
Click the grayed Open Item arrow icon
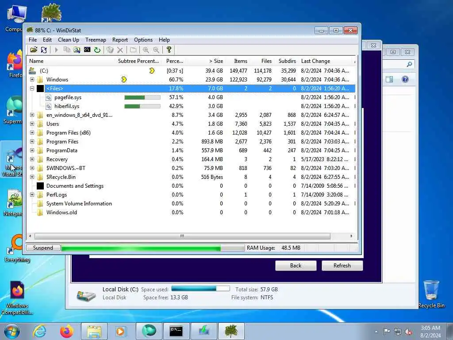[x=56, y=50]
